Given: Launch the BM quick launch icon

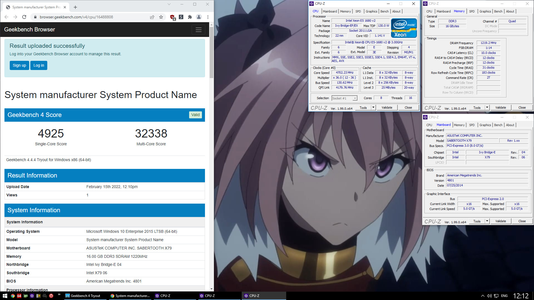Looking at the screenshot, I should coord(38,296).
